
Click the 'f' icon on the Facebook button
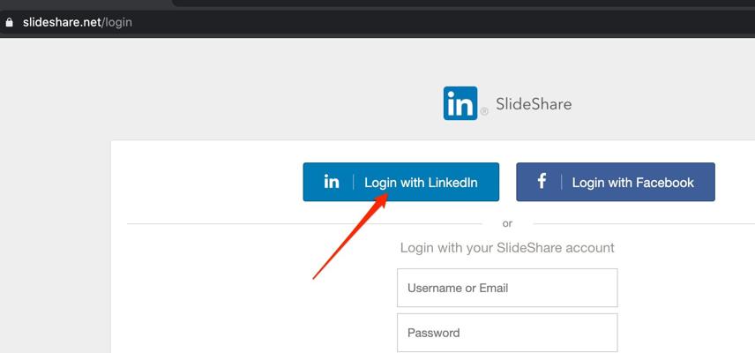click(542, 182)
